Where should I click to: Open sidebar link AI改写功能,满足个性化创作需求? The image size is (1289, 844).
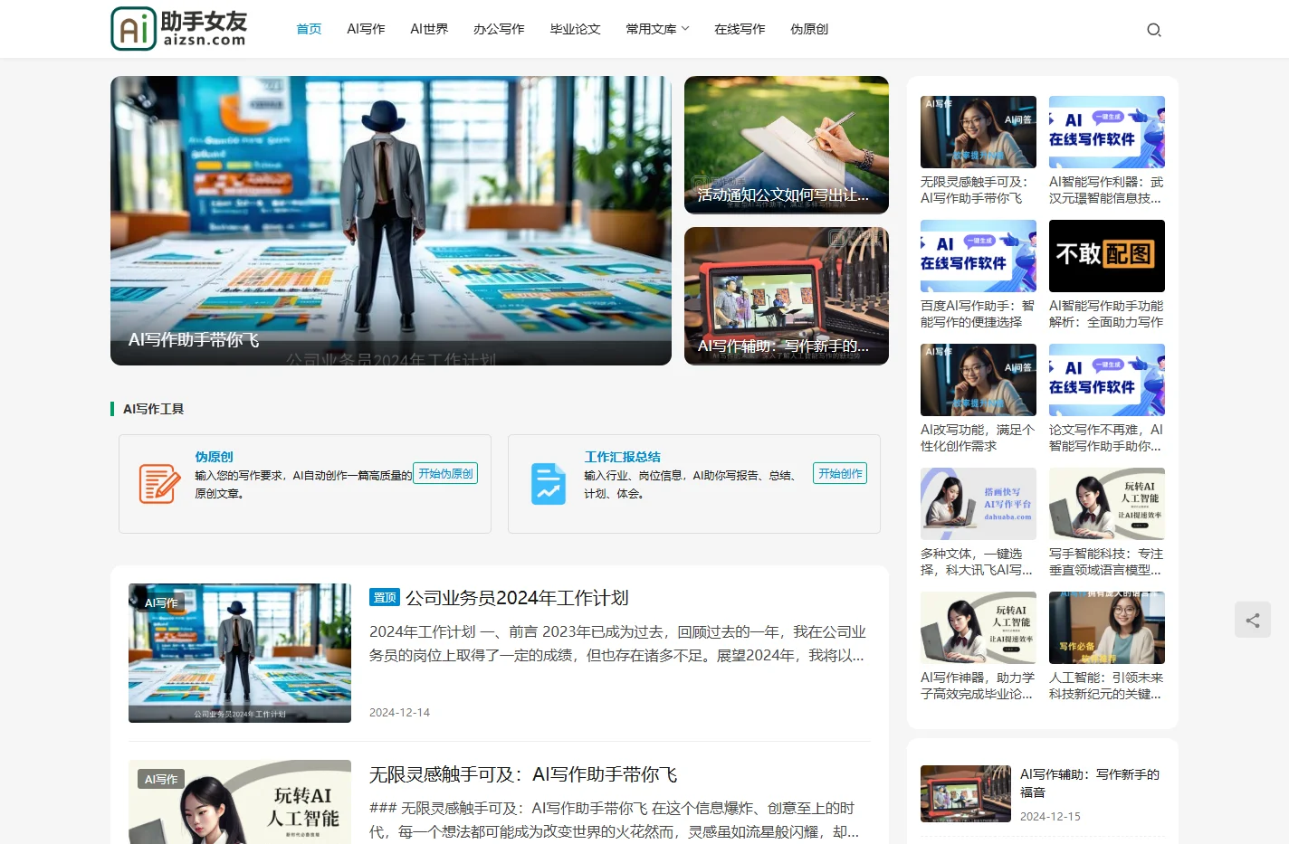(x=978, y=438)
